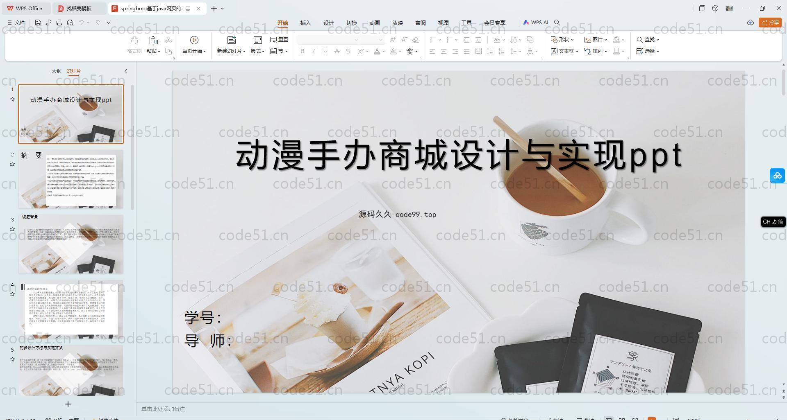Click the cloud upload icon near Share
The width and height of the screenshot is (787, 420).
tap(751, 23)
